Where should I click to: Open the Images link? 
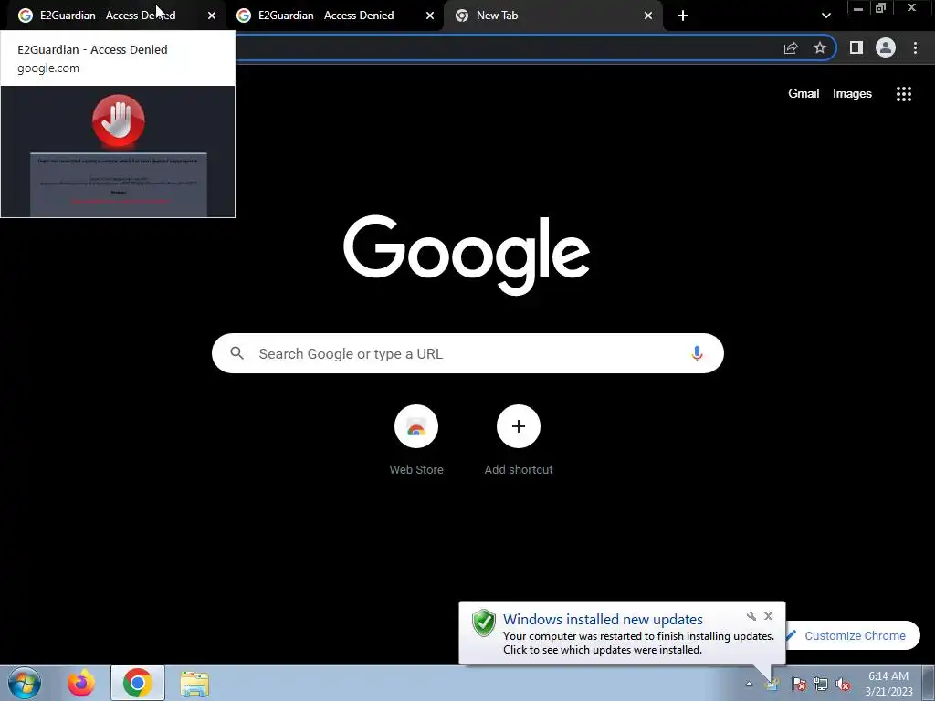pos(852,94)
